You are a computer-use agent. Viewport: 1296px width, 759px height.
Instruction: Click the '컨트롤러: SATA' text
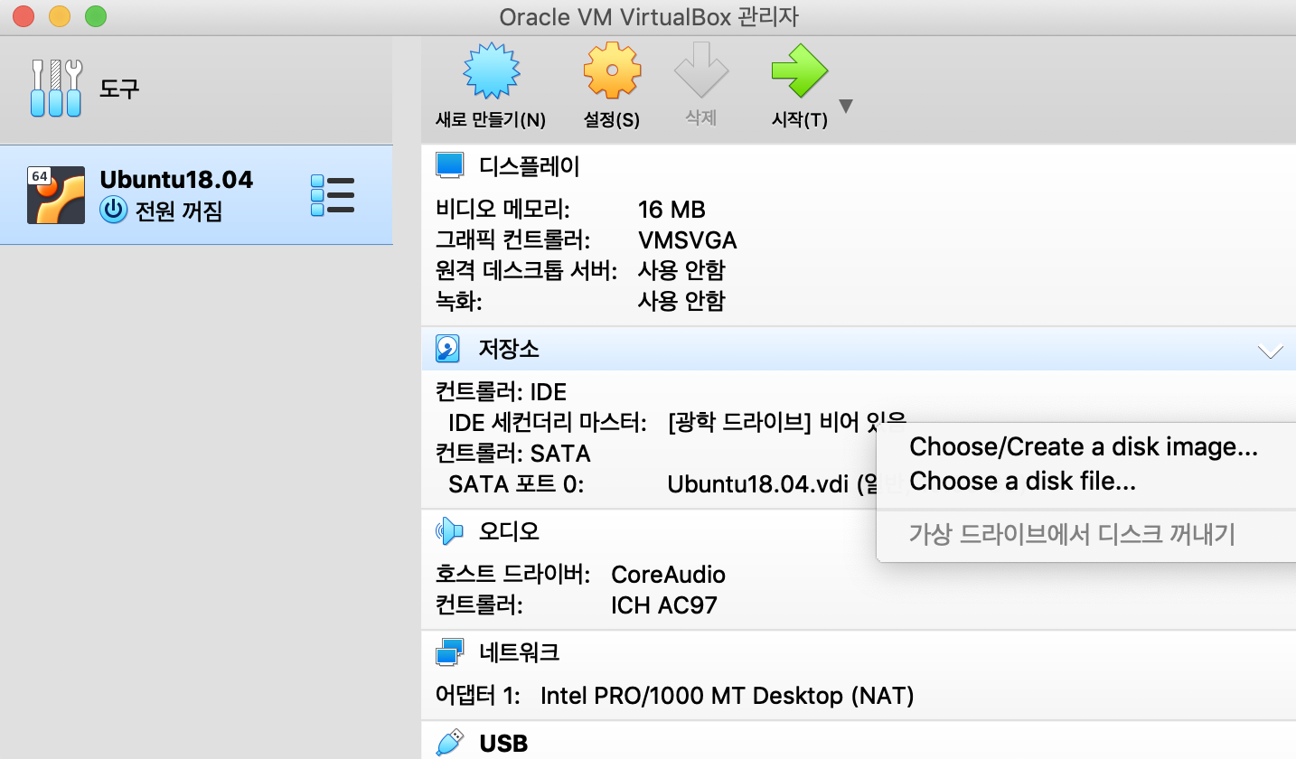tap(512, 453)
